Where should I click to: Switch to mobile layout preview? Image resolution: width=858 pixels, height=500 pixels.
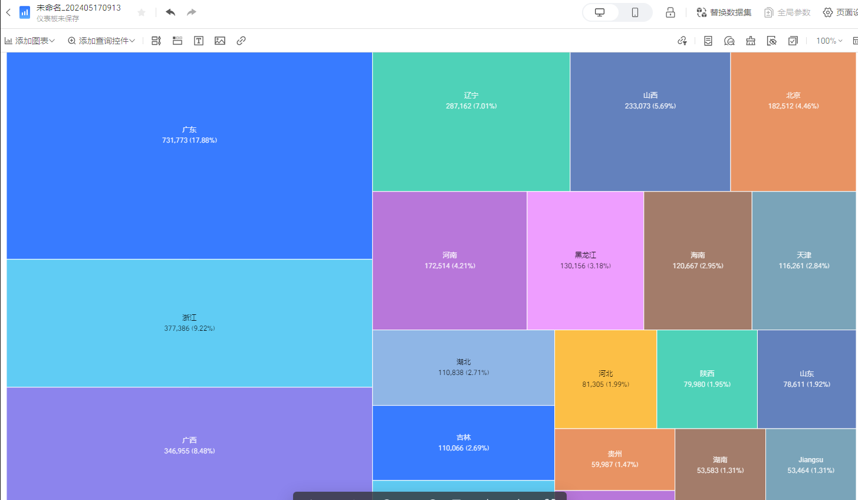tap(635, 12)
